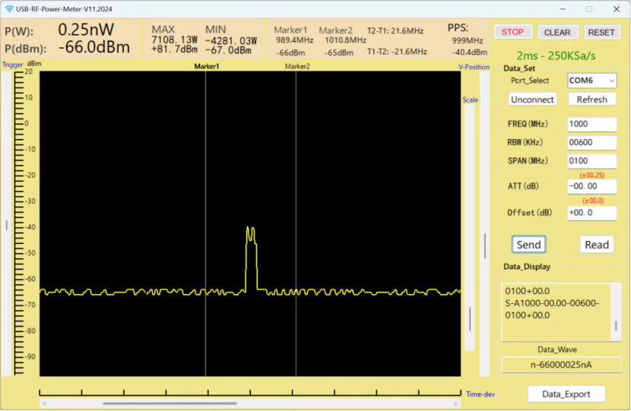Click the Unconnect button
This screenshot has width=631, height=411.
(x=532, y=100)
